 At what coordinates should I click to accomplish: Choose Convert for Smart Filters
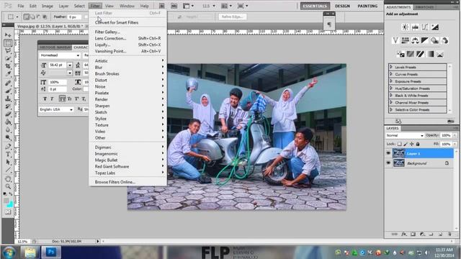click(x=127, y=22)
